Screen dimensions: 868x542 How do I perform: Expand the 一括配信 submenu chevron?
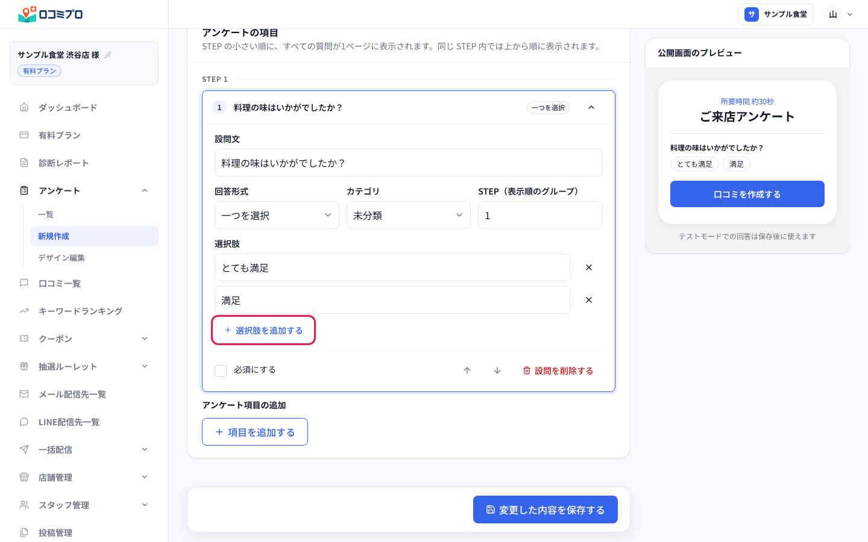145,449
